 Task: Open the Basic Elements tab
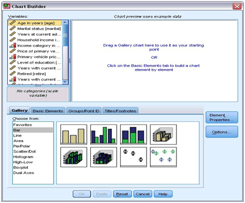point(48,111)
